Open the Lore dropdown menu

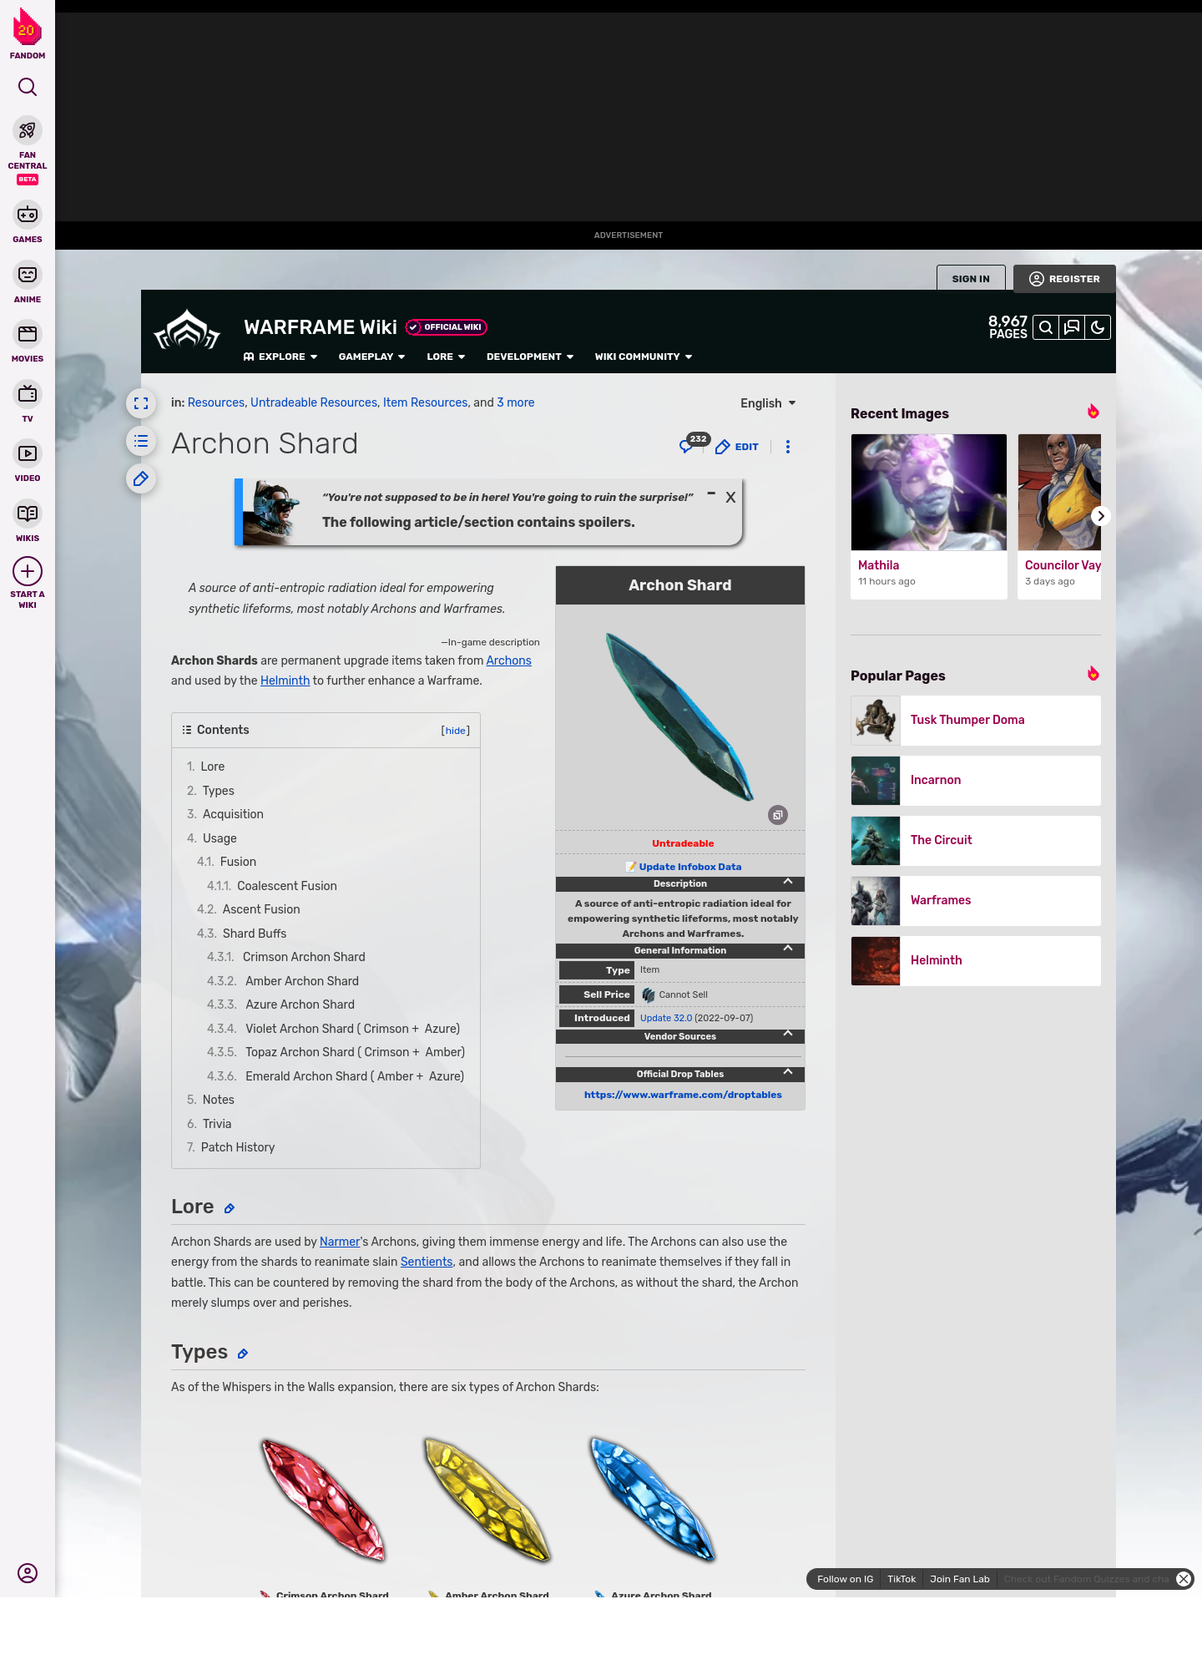[446, 357]
